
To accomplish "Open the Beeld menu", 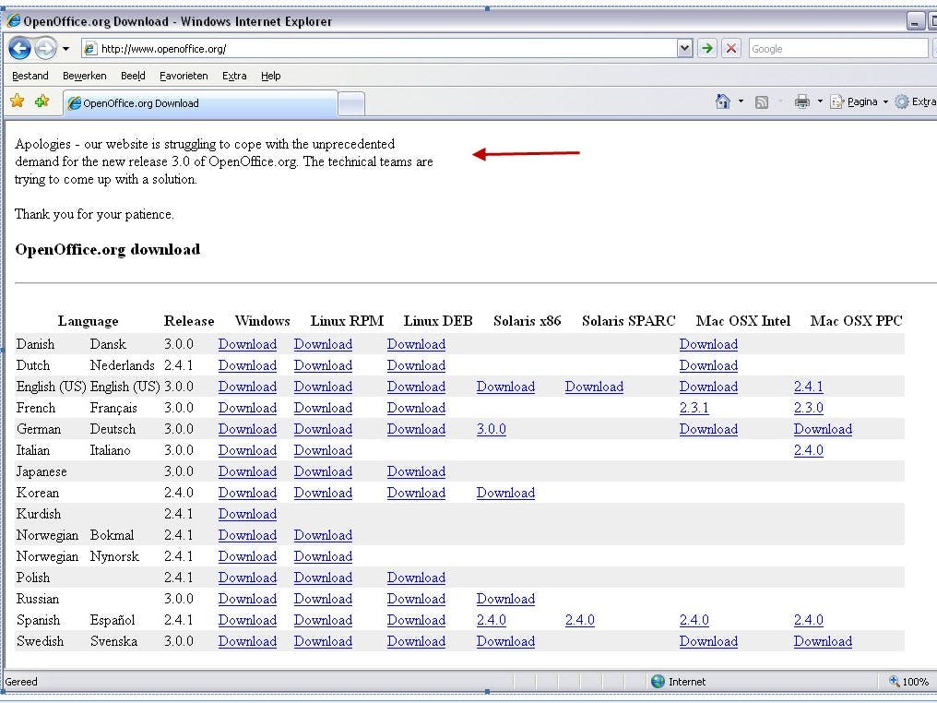I will pyautogui.click(x=133, y=76).
